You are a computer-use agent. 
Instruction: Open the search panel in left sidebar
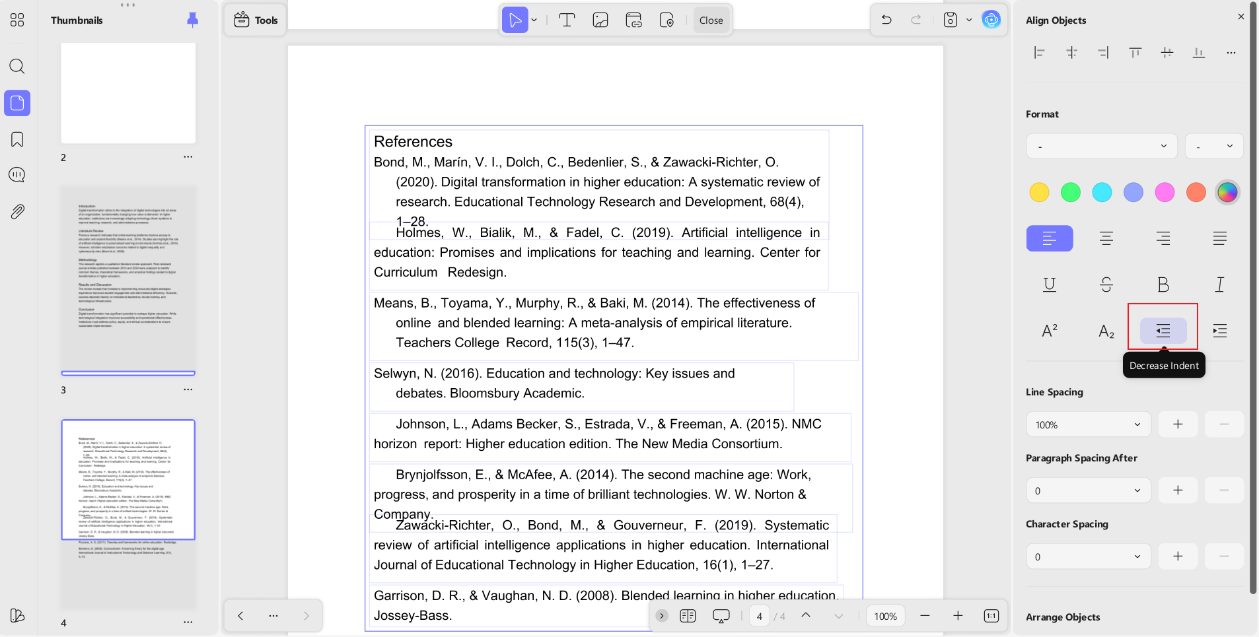pyautogui.click(x=17, y=66)
